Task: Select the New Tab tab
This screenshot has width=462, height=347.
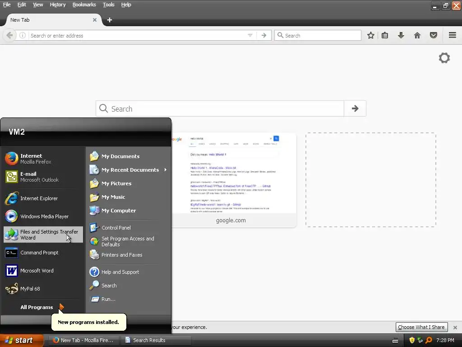Action: 53,20
